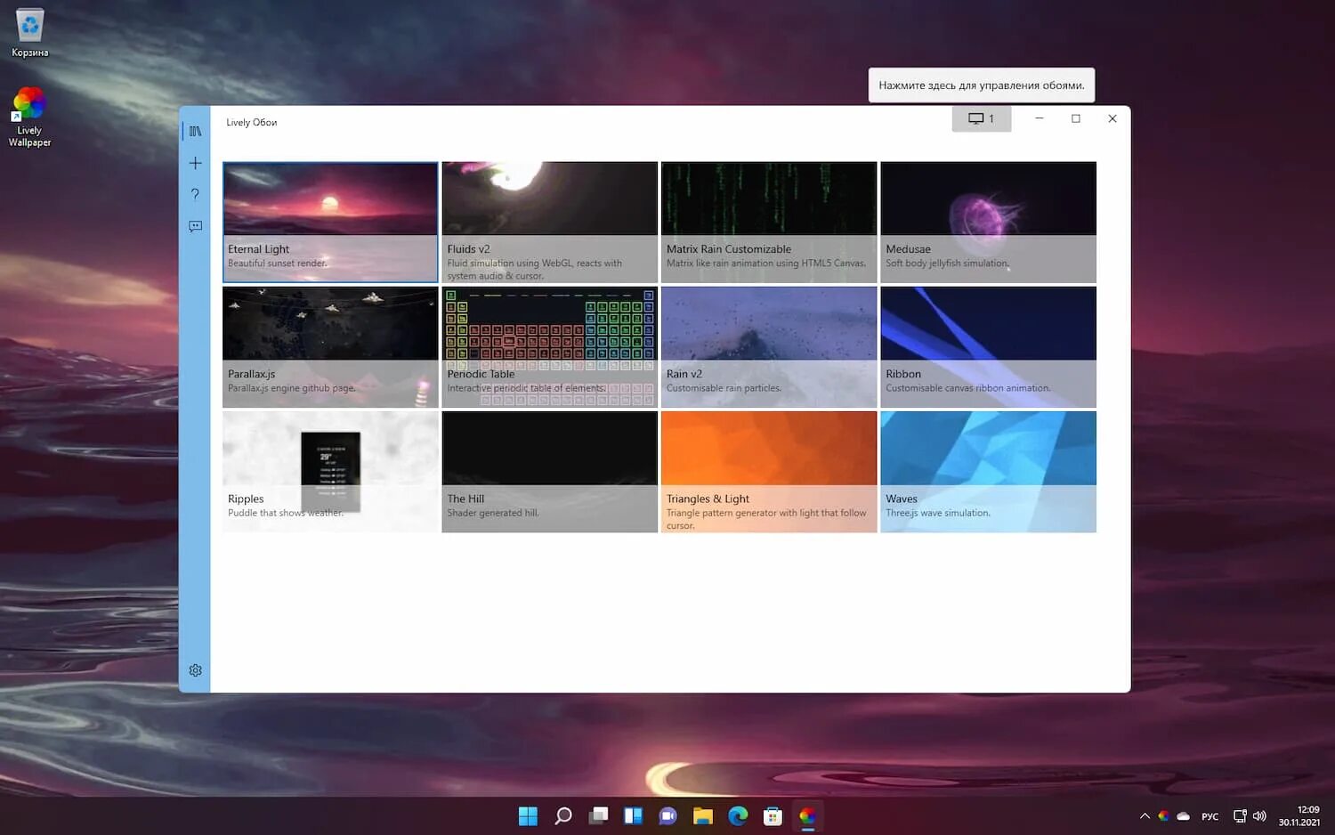Select the Parallax.js wallpaper tile
This screenshot has height=835, width=1335.
[330, 347]
